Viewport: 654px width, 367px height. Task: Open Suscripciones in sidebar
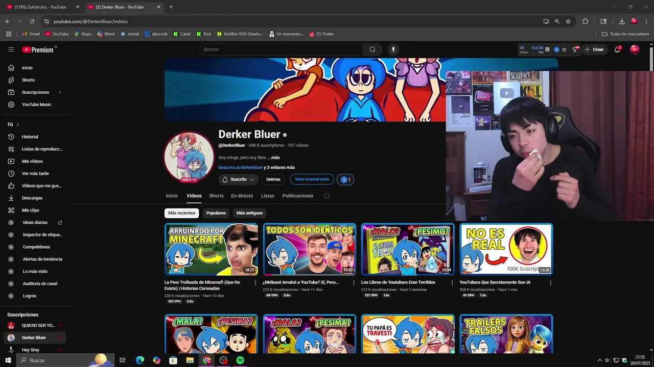tap(36, 92)
